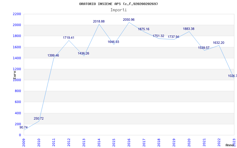Click the y-axis value 400

pyautogui.click(x=18, y=113)
